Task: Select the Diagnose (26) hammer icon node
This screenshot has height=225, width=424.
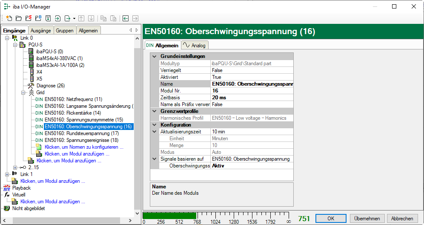Action: [50, 86]
